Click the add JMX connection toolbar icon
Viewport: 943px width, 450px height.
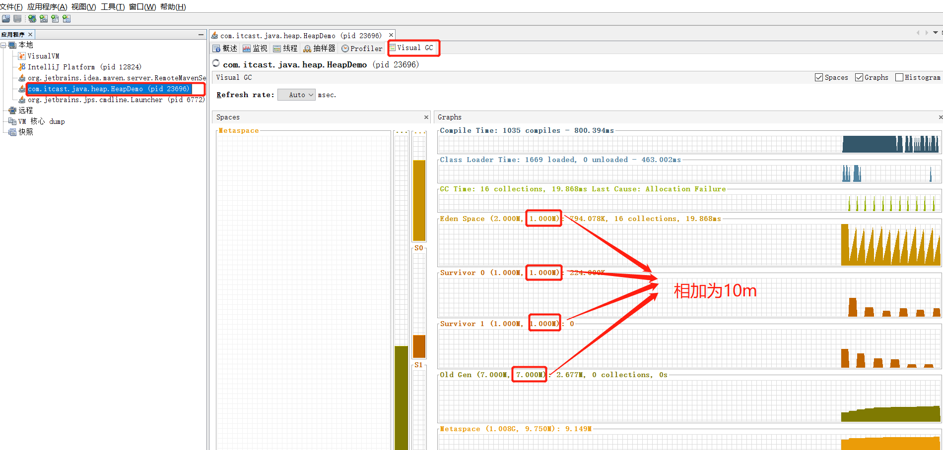pos(44,19)
